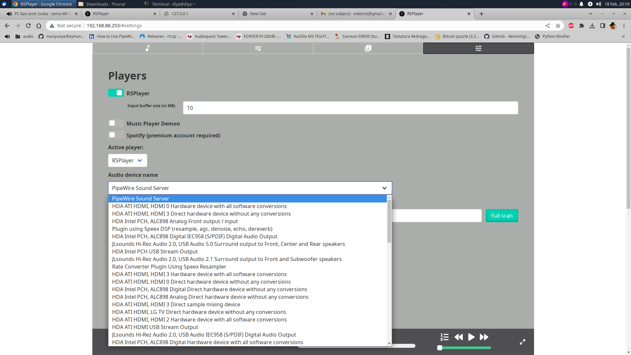Open the browser home page
Image resolution: width=631 pixels, height=355 pixels.
[x=39, y=26]
